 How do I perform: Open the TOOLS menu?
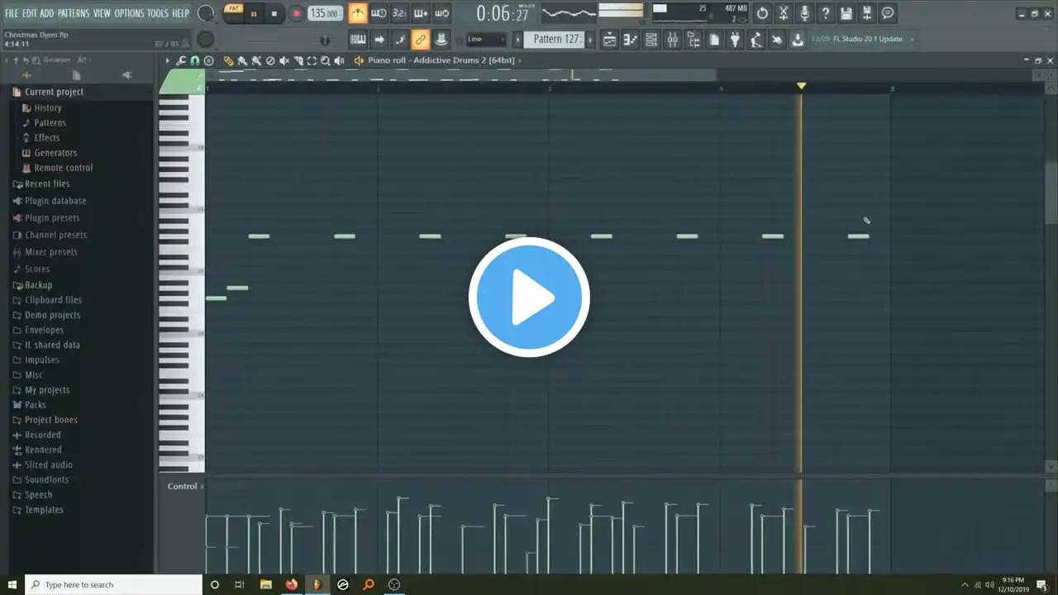[x=157, y=13]
